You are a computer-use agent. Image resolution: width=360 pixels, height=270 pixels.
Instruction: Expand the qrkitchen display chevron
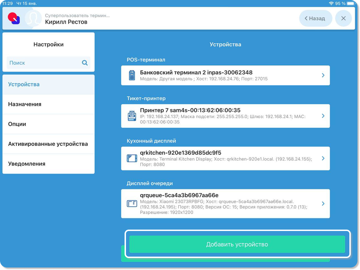pos(323,158)
